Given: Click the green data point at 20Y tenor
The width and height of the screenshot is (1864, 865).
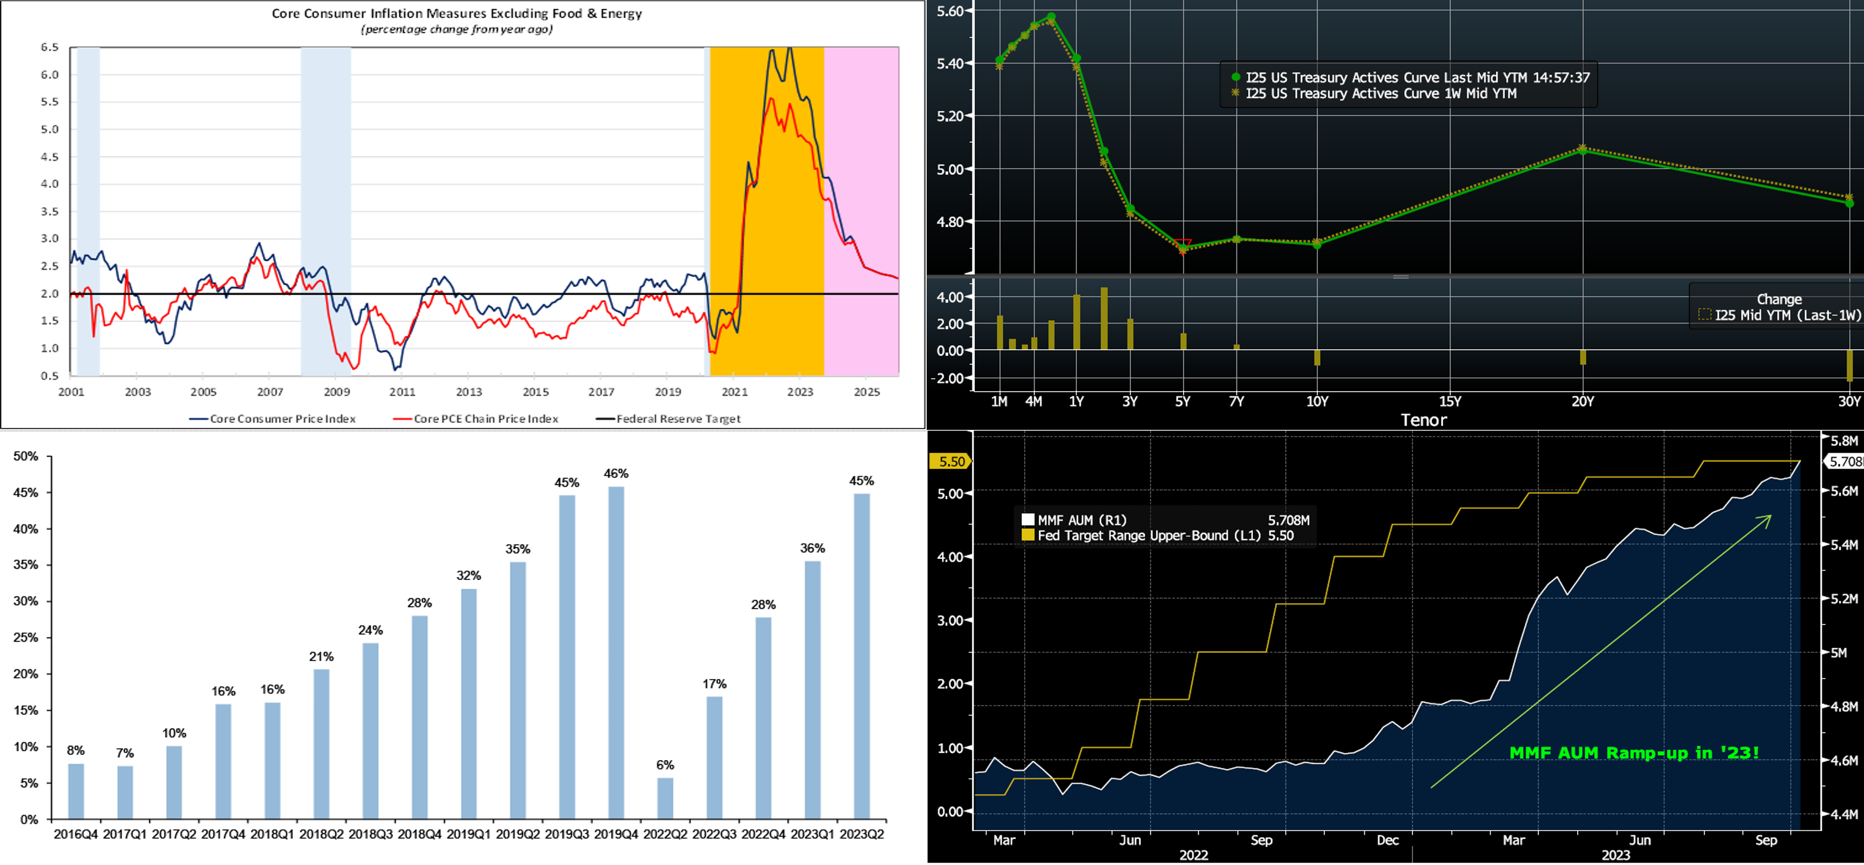Looking at the screenshot, I should point(1582,151).
